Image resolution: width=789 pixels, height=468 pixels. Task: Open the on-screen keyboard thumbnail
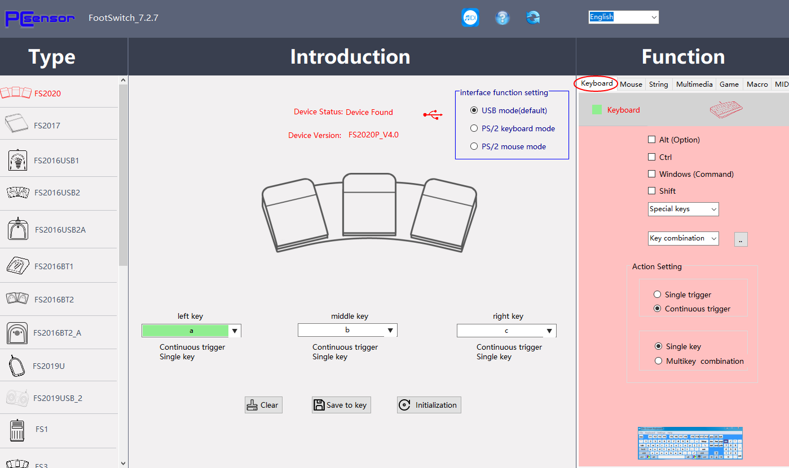[x=690, y=443]
